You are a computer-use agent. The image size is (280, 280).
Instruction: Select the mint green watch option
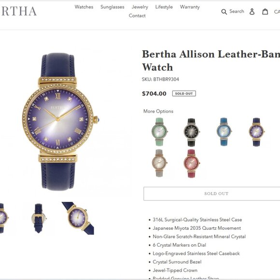coord(159,132)
